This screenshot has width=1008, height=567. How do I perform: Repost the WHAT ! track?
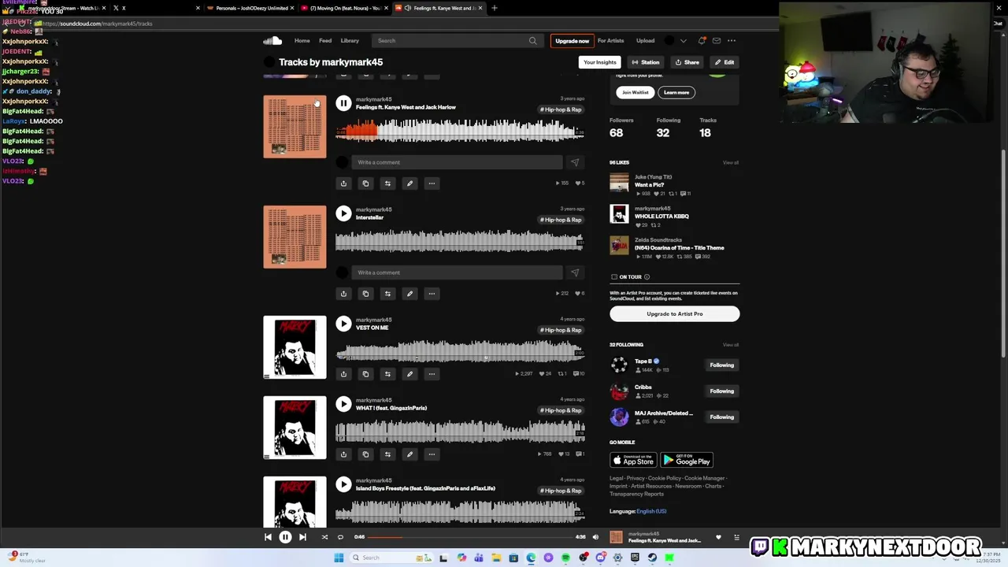tap(387, 454)
